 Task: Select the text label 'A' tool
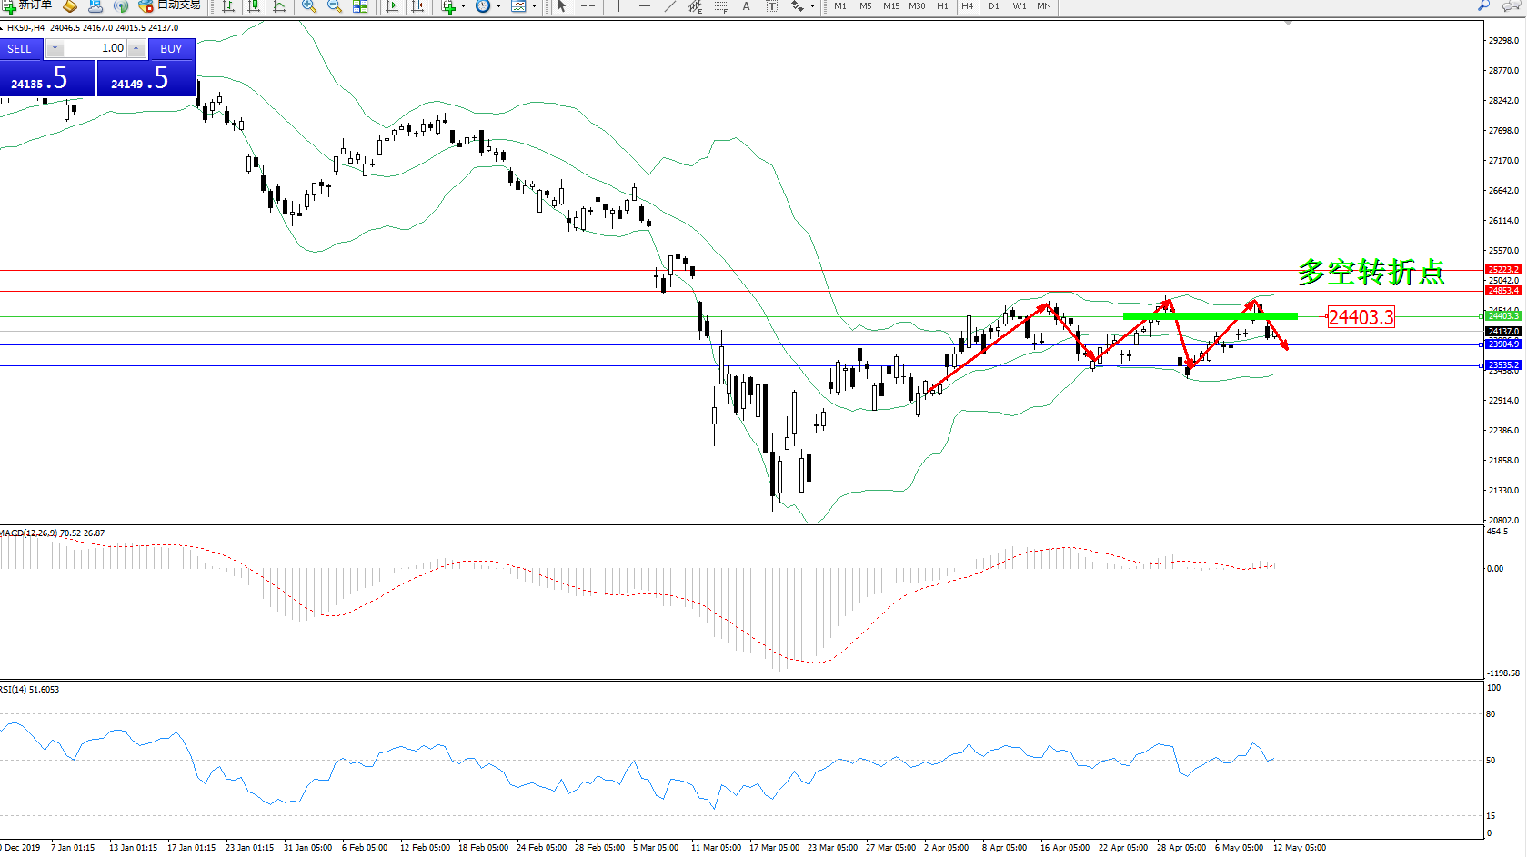(747, 6)
